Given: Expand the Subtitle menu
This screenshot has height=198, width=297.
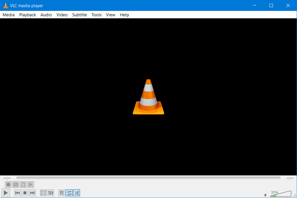Looking at the screenshot, I should [x=79, y=15].
